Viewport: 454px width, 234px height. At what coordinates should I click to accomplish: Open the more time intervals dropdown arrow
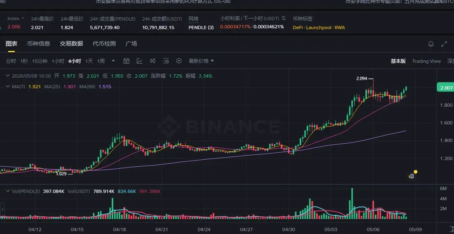pos(113,61)
